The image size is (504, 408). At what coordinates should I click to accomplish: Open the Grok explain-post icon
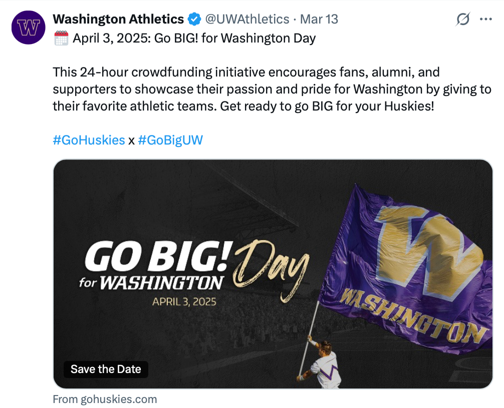click(463, 19)
